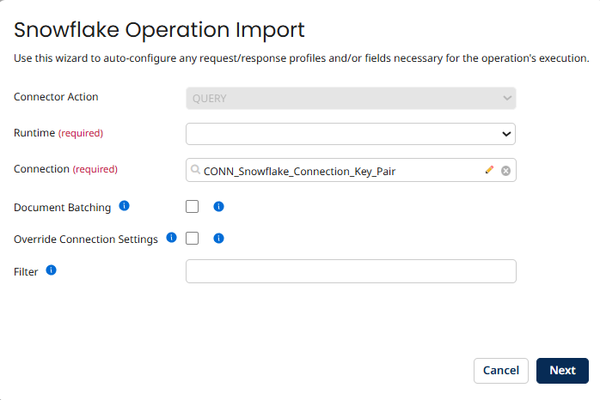Show info beside Document Batching label
The width and height of the screenshot is (600, 400).
coord(125,206)
